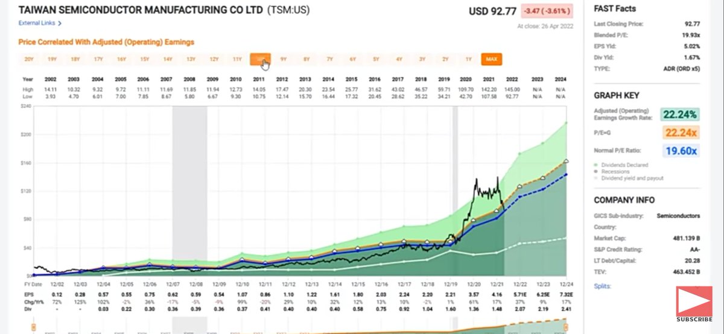Click the EPS Yld 5.02% value

coord(691,46)
